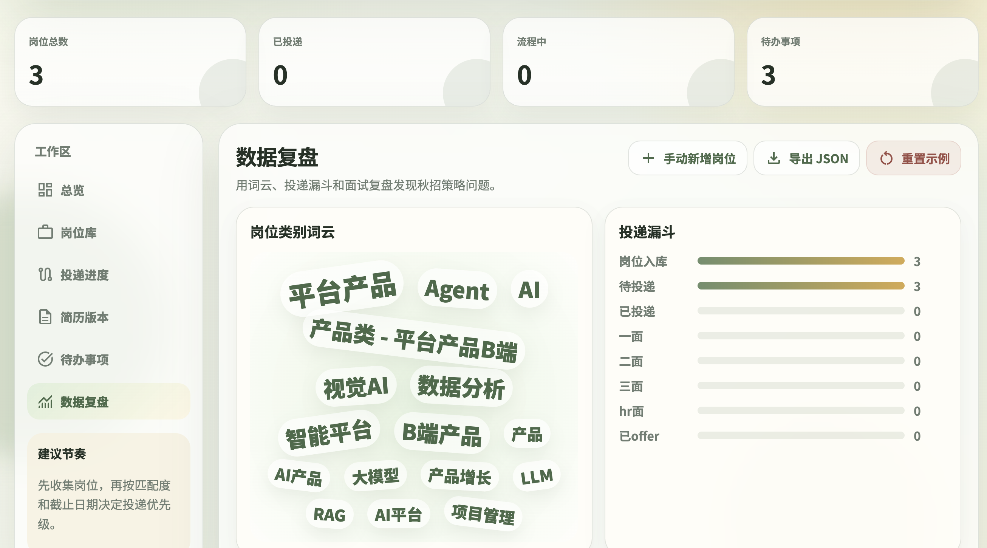Click the 投递进度 route icon
Screen dimensions: 987x548
tap(45, 274)
